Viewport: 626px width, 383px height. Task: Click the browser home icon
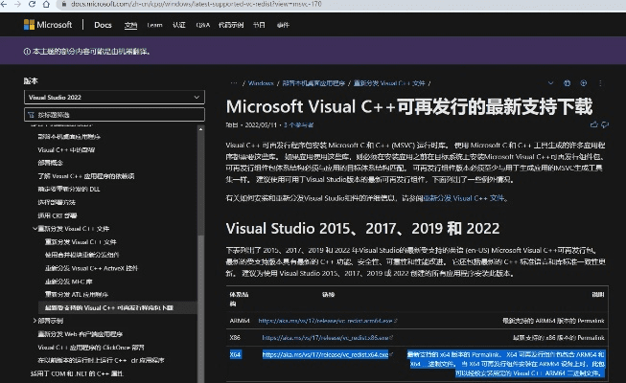46,4
